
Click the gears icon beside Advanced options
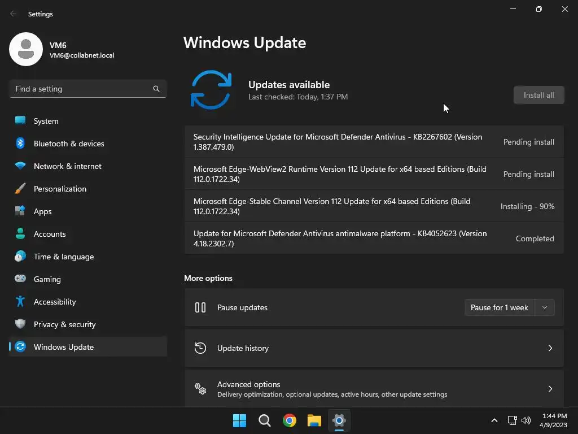(x=200, y=389)
